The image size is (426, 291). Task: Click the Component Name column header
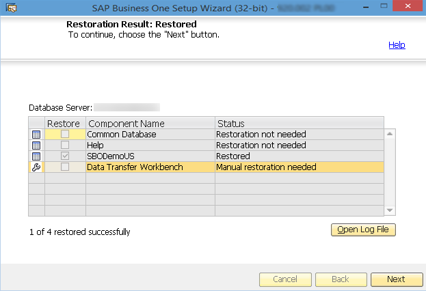(150, 123)
